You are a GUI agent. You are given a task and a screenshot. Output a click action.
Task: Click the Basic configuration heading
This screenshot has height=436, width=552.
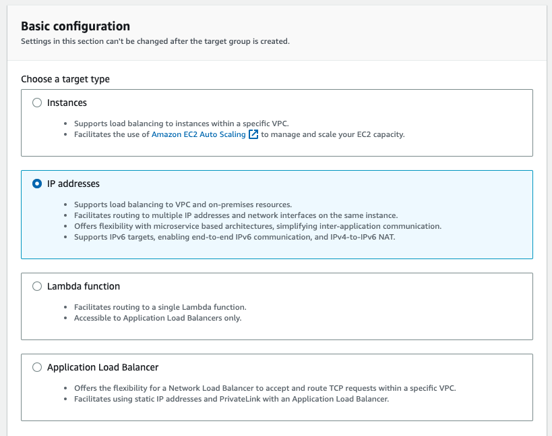point(75,26)
